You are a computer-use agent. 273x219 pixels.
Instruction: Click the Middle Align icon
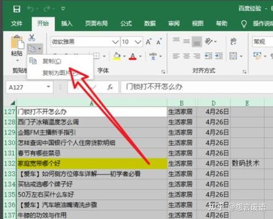[x=186, y=41]
